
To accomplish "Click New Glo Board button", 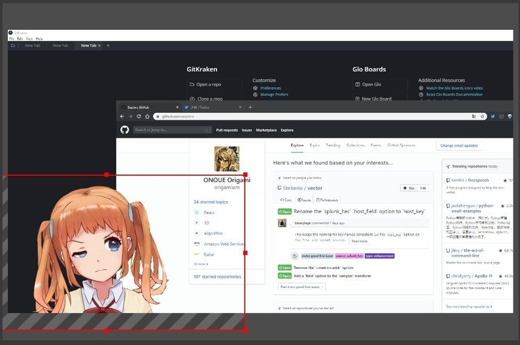I will tap(380, 98).
